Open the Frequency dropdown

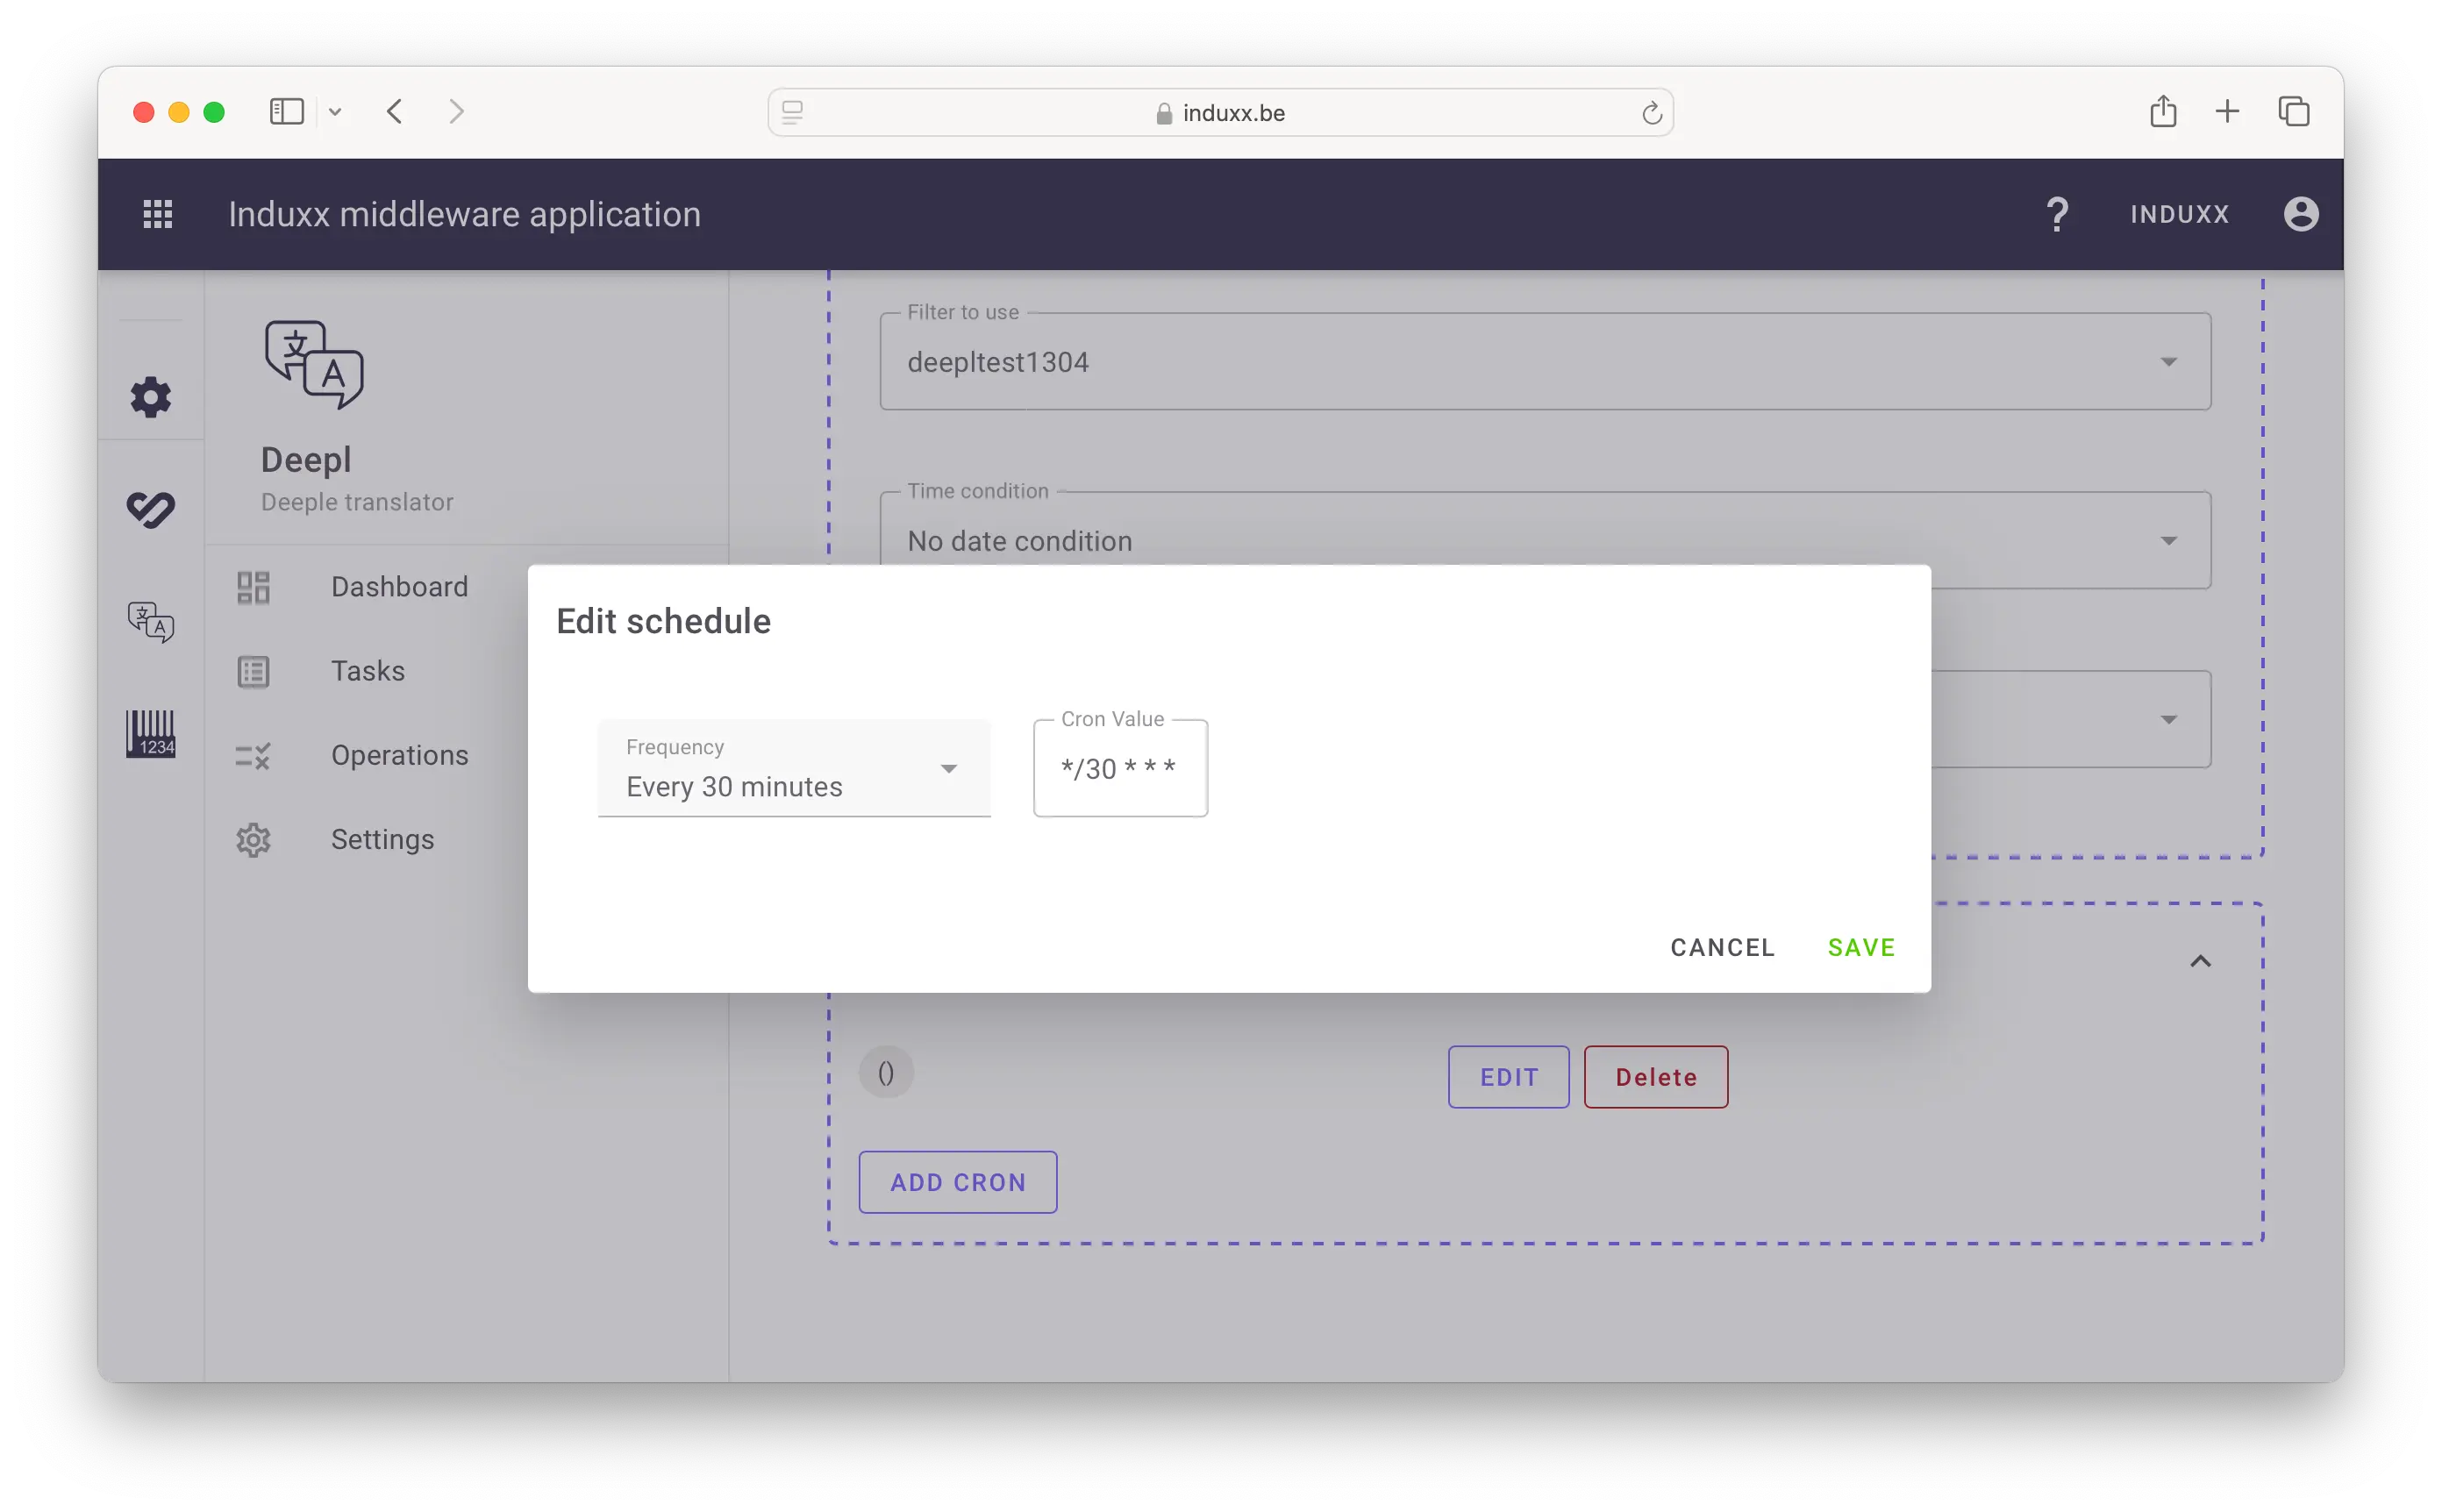point(793,768)
